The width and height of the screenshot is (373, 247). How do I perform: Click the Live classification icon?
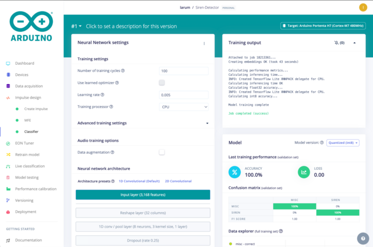[x=8, y=166]
